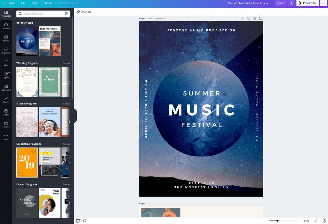Open the Text panel
Image resolution: width=328 pixels, height=224 pixels.
(6, 63)
